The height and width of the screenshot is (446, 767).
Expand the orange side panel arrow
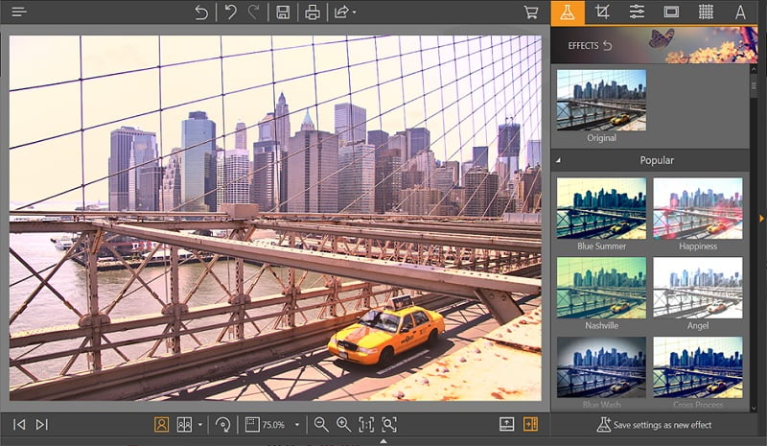[762, 219]
